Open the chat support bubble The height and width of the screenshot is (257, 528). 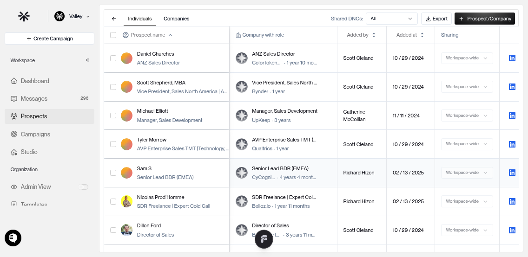tap(13, 238)
